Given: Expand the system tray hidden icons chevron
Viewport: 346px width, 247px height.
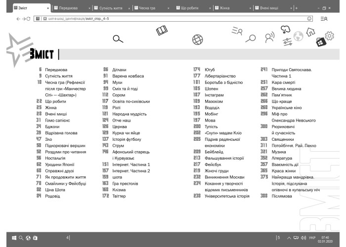Looking at the screenshot, I should [289, 238].
